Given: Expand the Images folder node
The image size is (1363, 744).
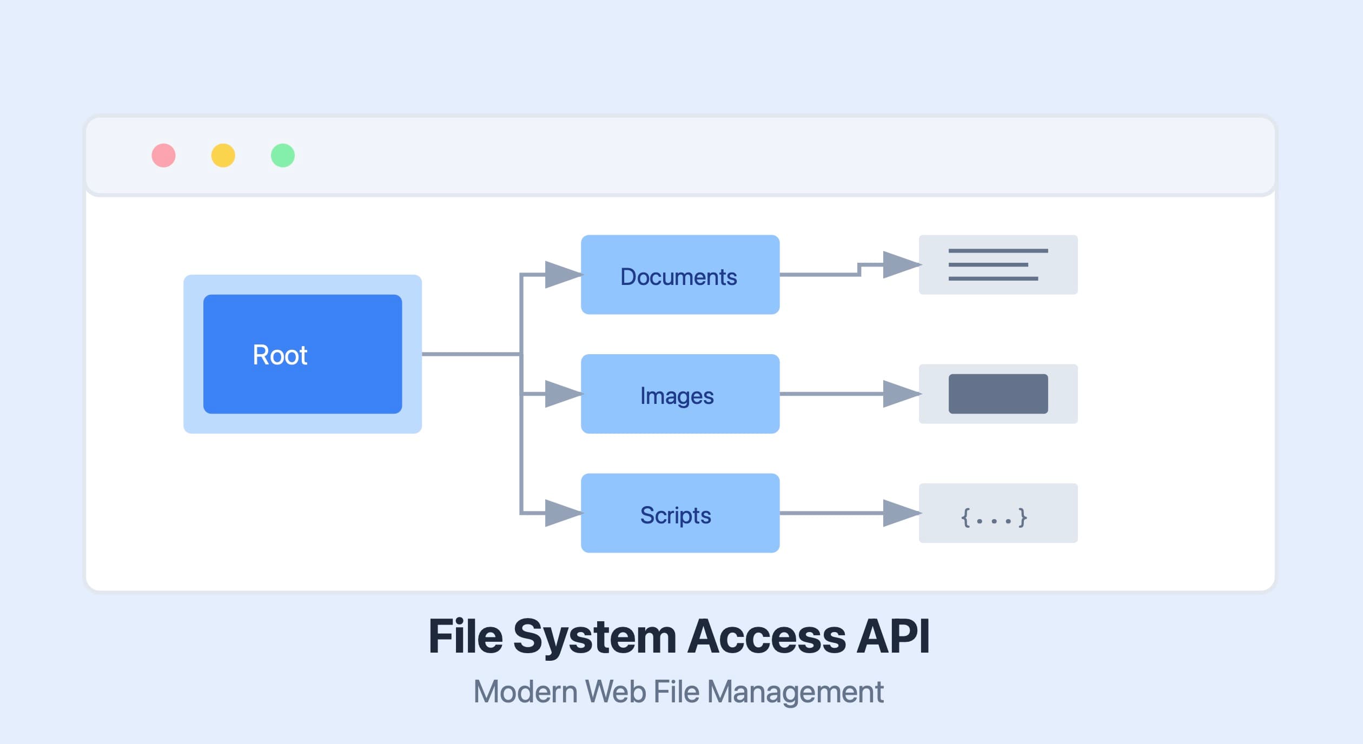Looking at the screenshot, I should pos(680,395).
